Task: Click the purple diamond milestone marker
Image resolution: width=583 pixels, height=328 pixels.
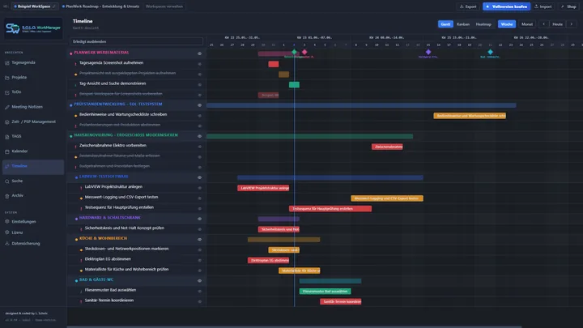Action: [428, 52]
